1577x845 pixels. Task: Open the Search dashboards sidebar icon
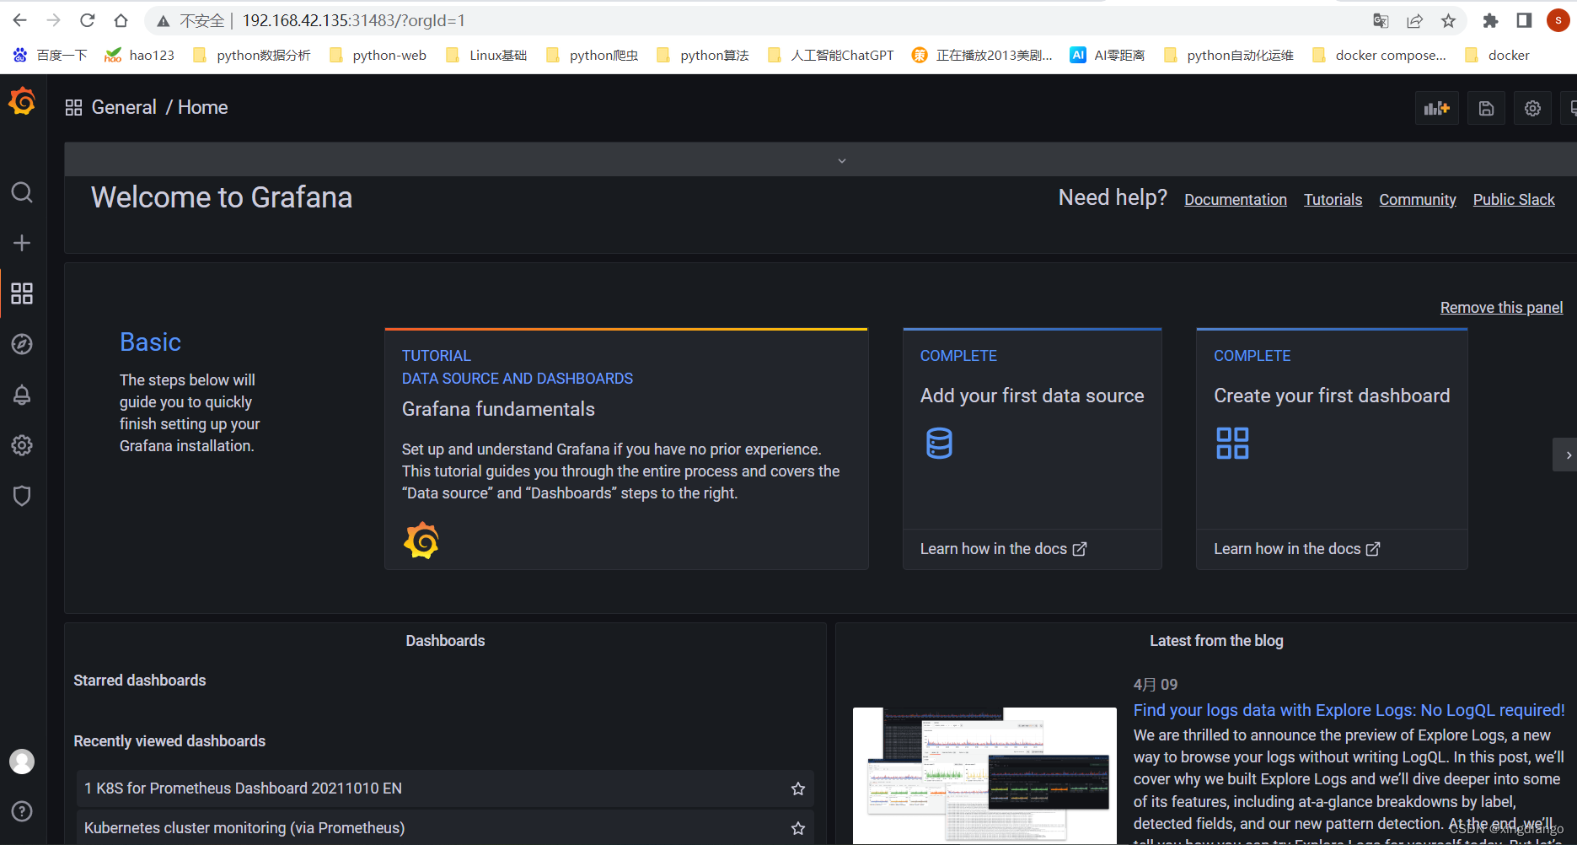pos(22,192)
